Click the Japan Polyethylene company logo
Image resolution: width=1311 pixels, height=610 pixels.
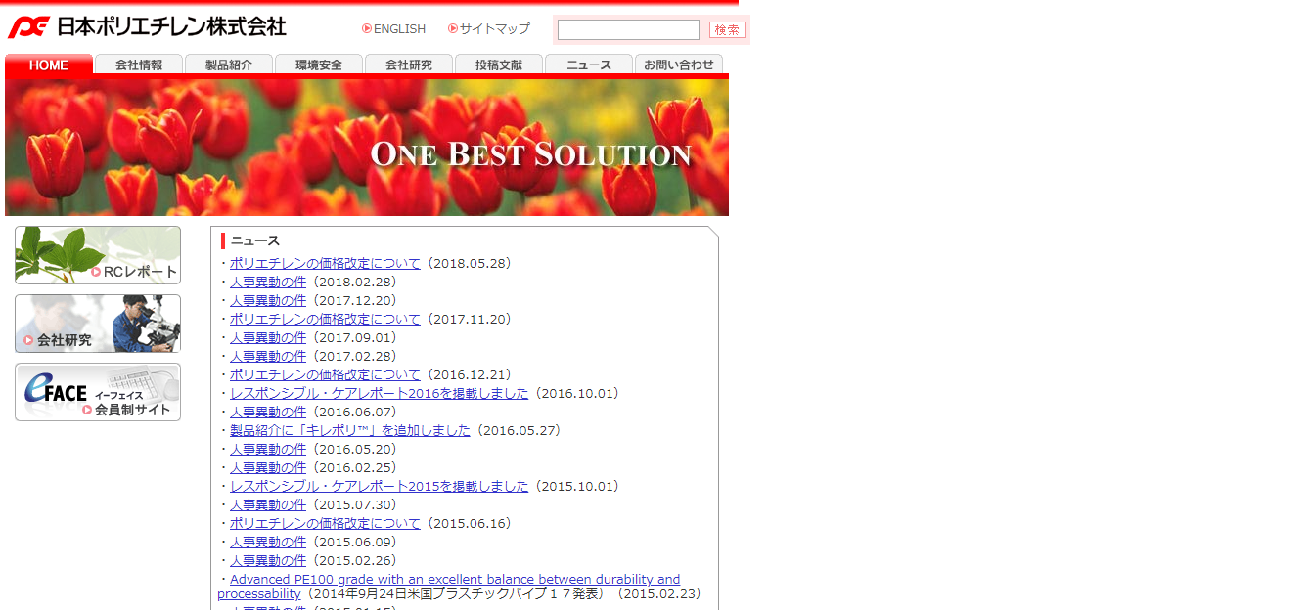[147, 26]
